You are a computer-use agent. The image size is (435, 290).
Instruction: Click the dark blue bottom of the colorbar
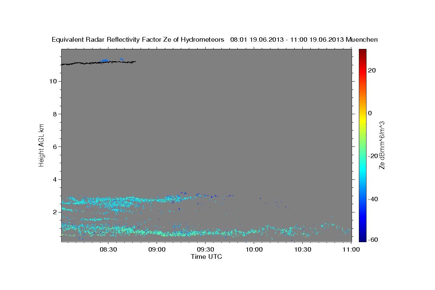[x=362, y=239]
